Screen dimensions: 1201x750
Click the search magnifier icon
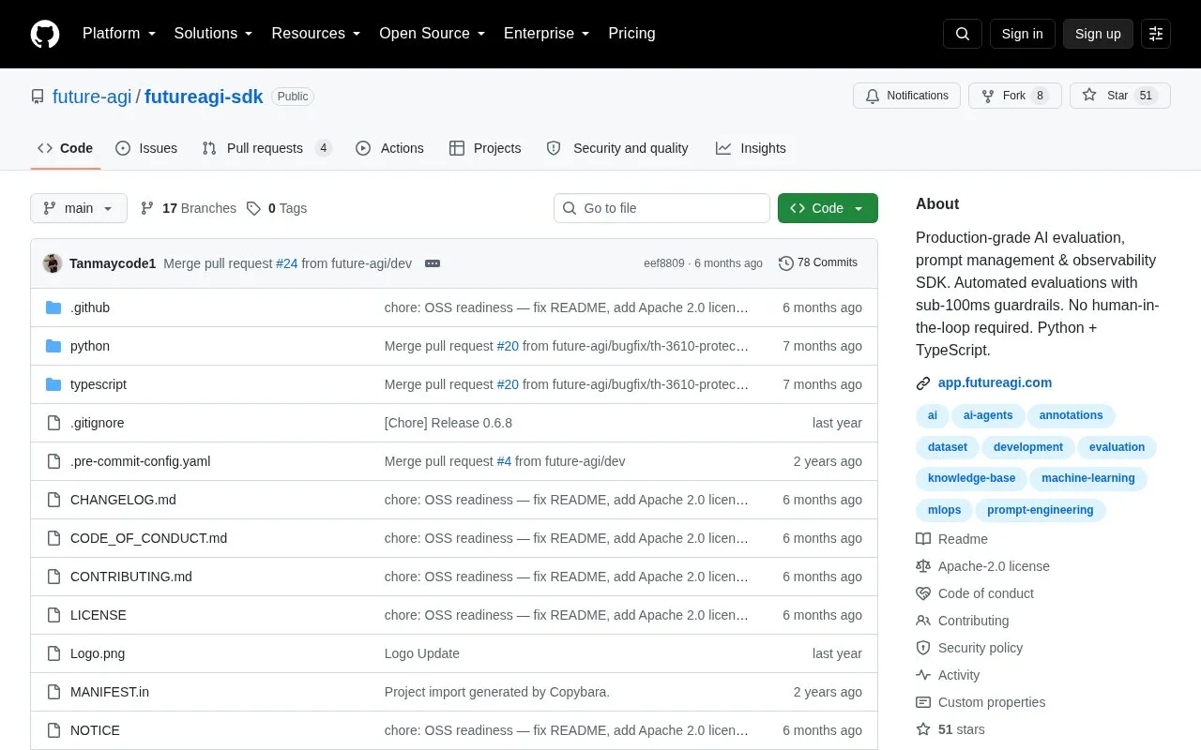[x=963, y=34]
